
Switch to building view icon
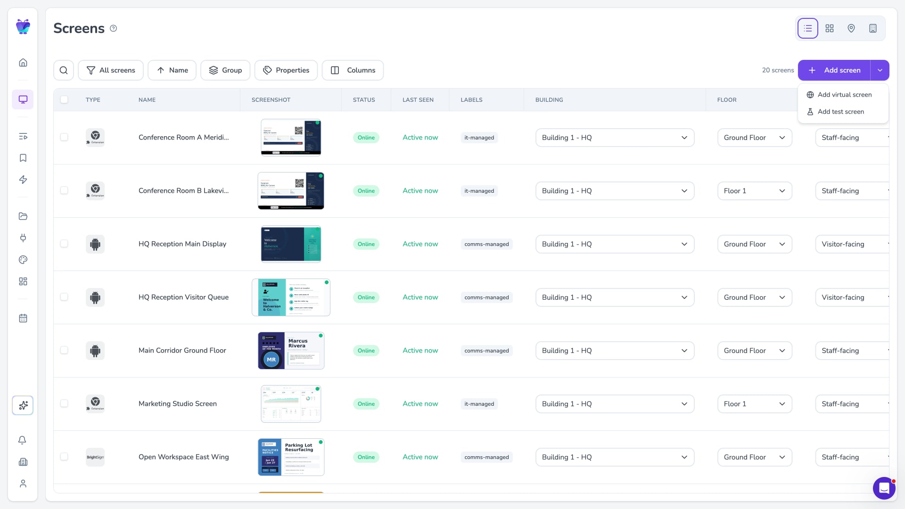873,28
